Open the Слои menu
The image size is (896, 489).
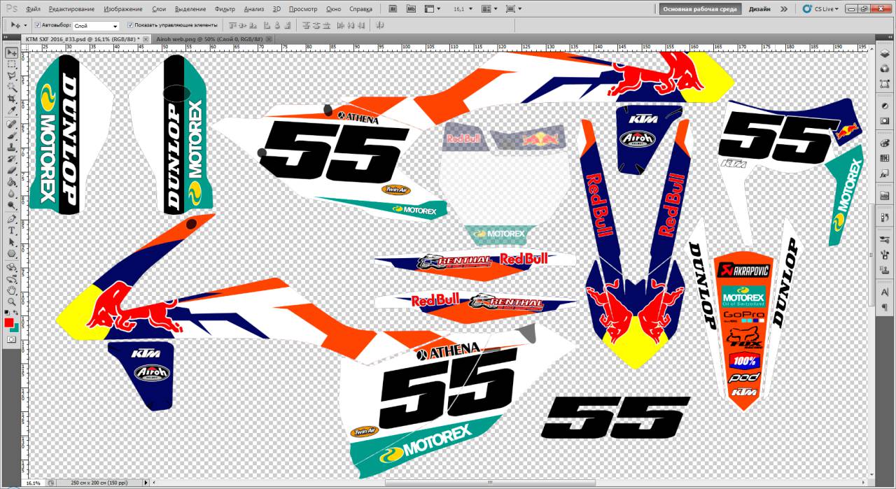point(159,9)
